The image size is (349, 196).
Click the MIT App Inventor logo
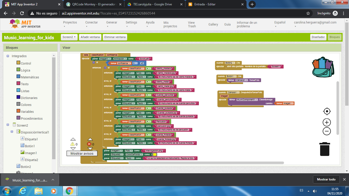pos(25,24)
